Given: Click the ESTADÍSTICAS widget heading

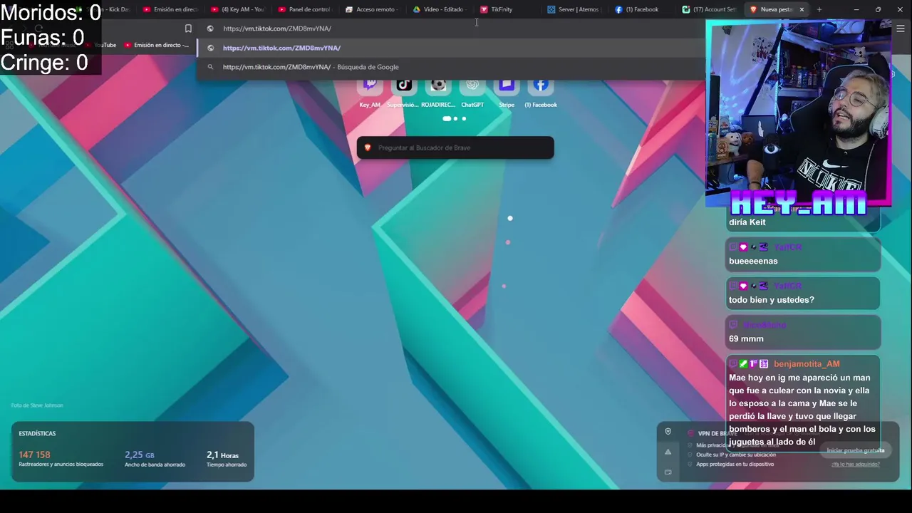Looking at the screenshot, I should (37, 433).
